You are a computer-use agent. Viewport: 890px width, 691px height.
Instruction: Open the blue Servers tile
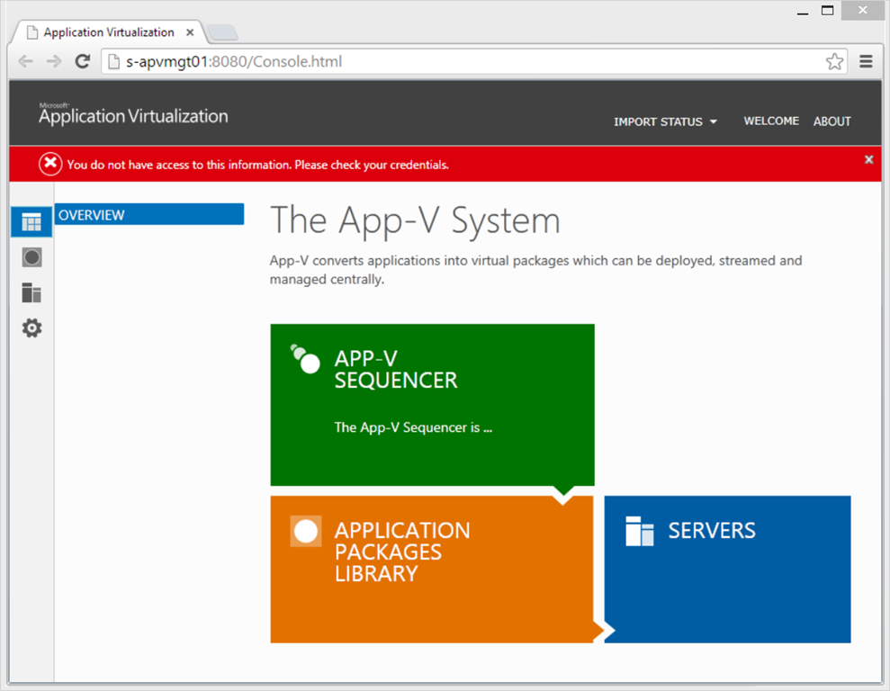coord(727,569)
